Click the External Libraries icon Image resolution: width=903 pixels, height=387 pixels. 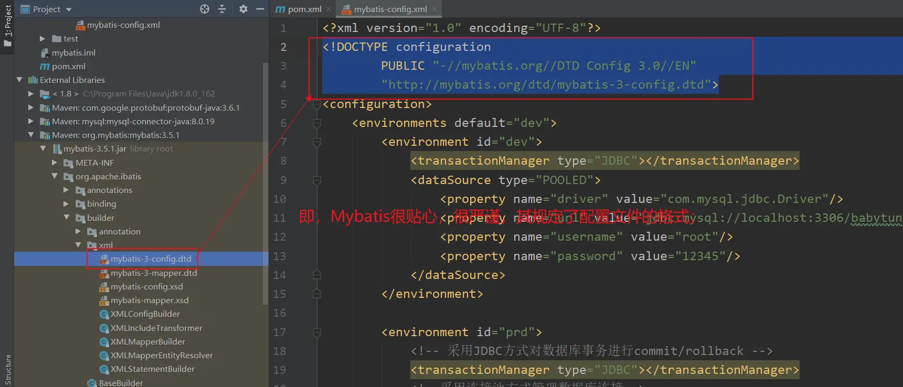33,80
